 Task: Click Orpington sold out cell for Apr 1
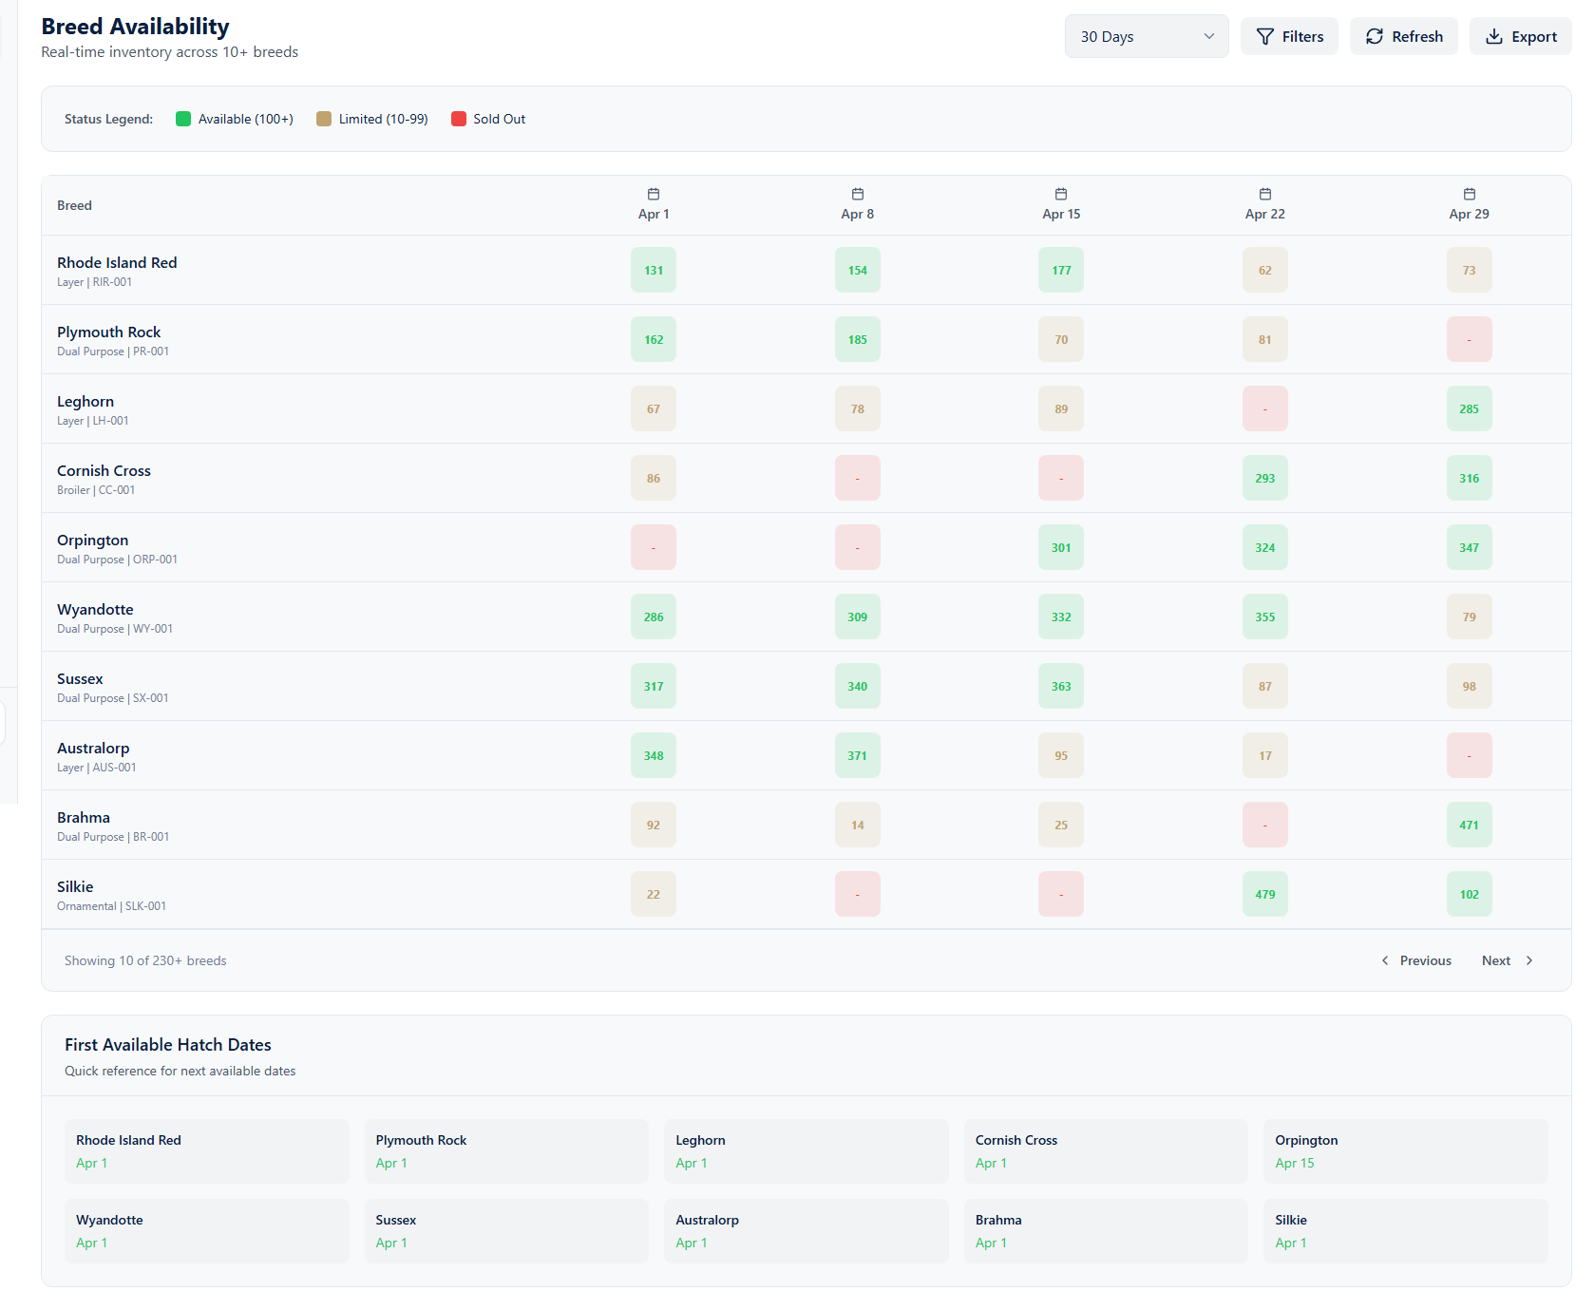[x=654, y=548]
